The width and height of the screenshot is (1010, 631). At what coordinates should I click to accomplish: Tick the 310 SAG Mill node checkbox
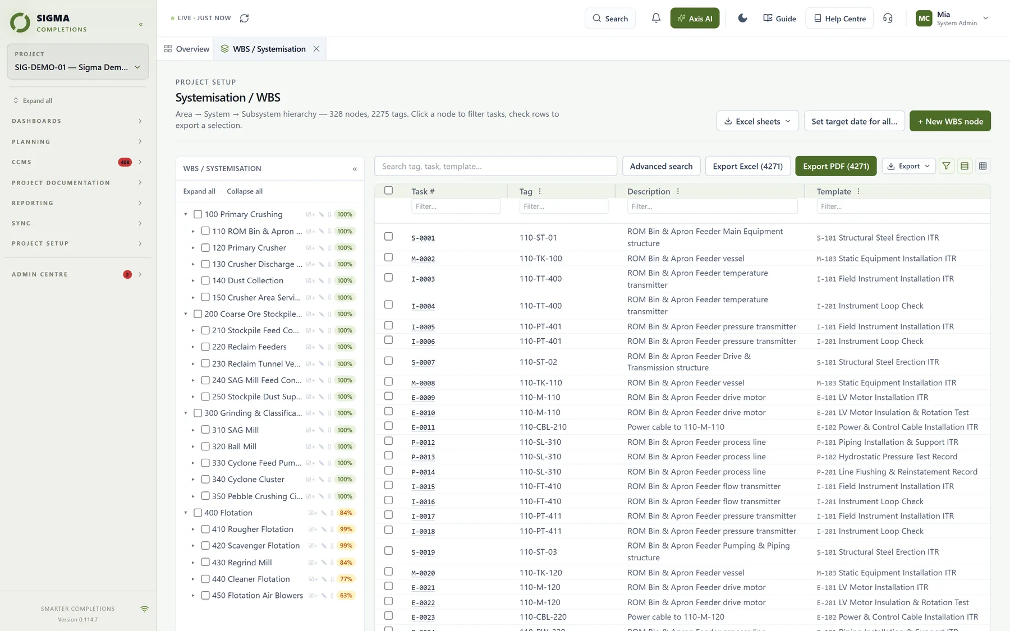tap(205, 430)
